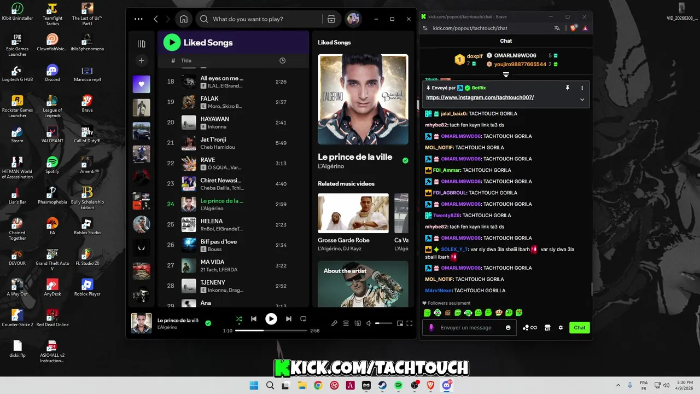Go back in Spotify navigation
The width and height of the screenshot is (700, 394).
(x=156, y=19)
